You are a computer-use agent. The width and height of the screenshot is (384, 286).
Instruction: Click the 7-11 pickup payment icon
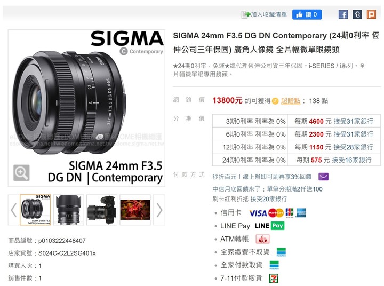click(x=274, y=279)
